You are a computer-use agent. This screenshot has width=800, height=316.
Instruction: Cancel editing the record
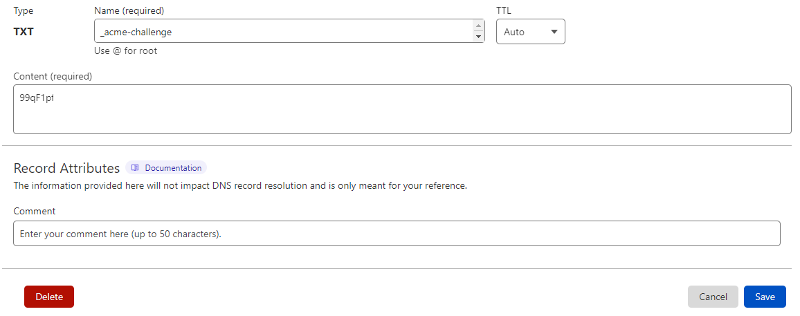tap(713, 297)
